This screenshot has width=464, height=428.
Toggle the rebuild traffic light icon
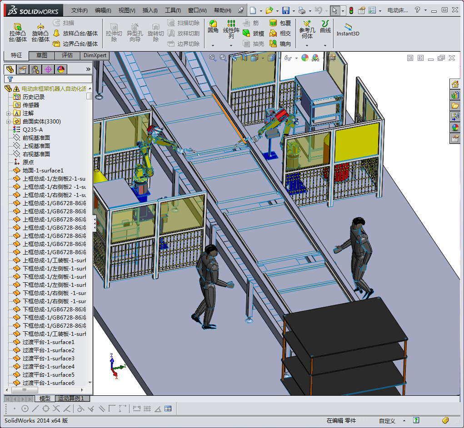point(351,10)
